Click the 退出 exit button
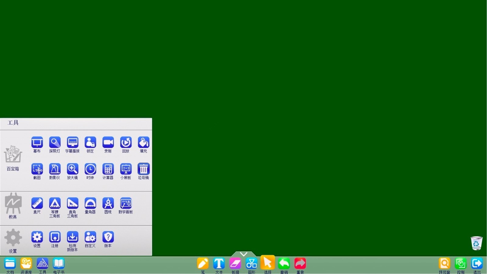 coord(477,264)
